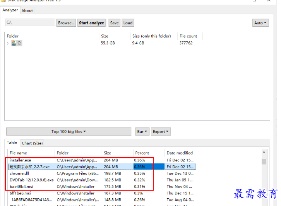Viewport: 281px width, 206px height.
Task: Select the bae48b4.msi row
Action: [x=102, y=187]
